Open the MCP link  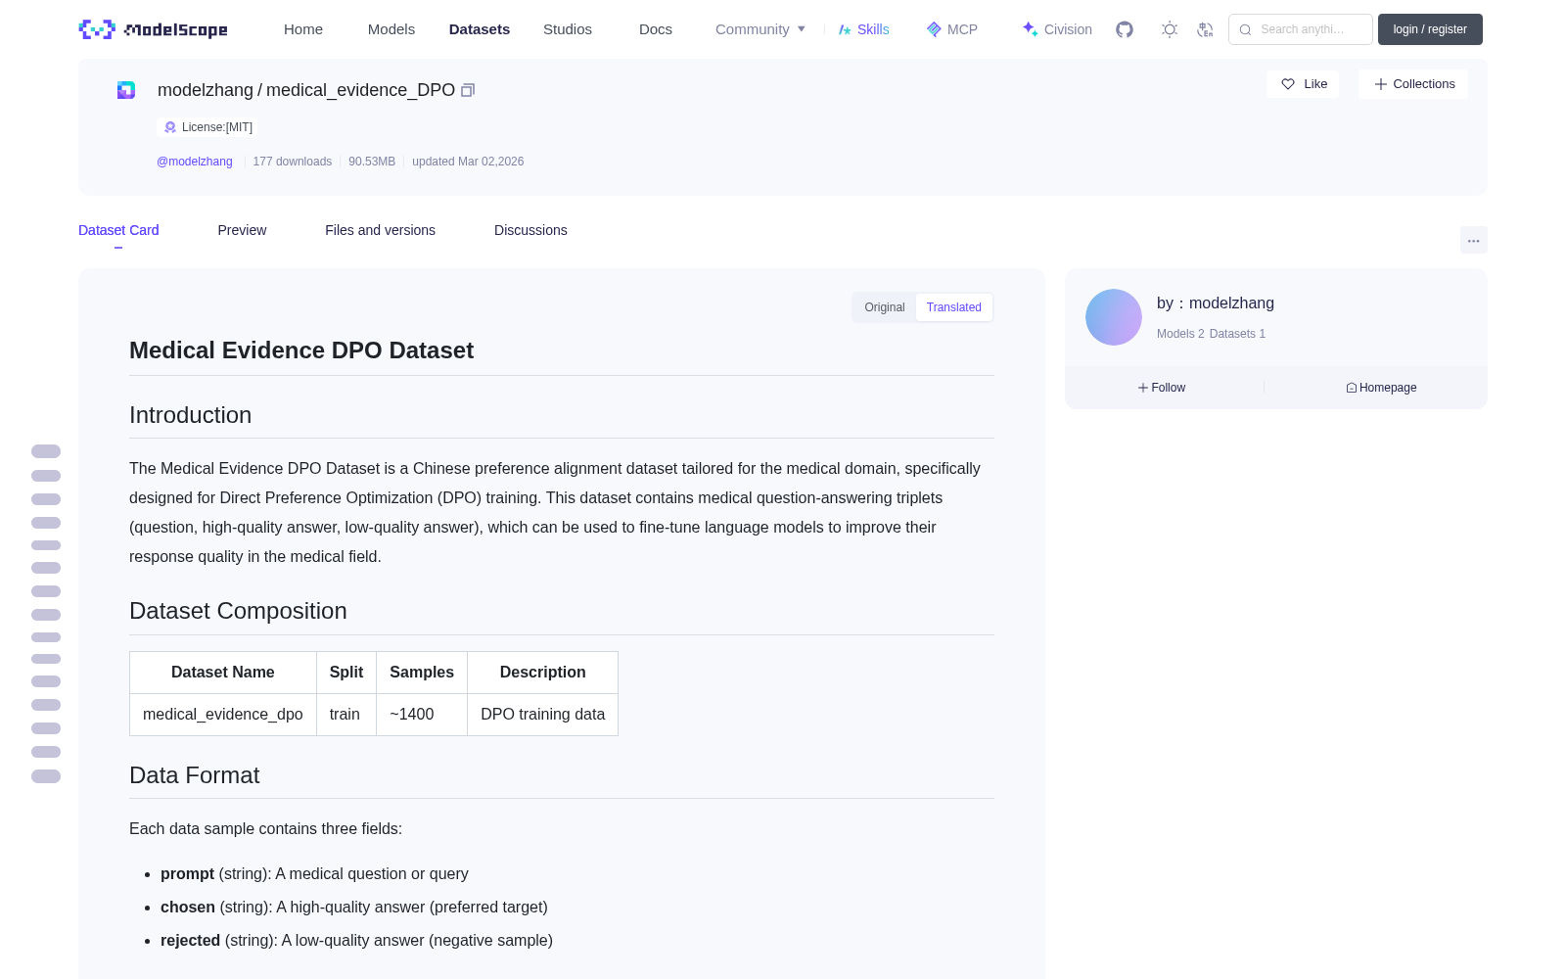click(952, 29)
